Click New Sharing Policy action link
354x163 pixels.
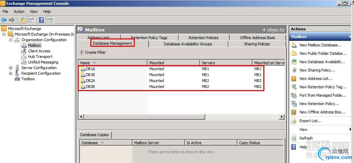[317, 70]
